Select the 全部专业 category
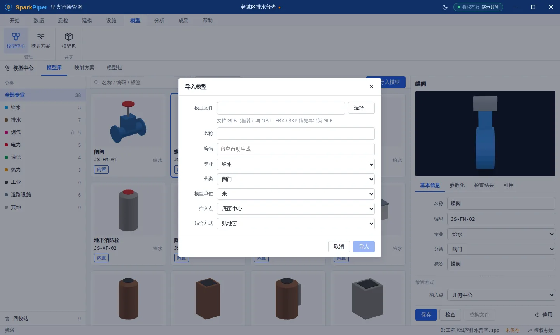The height and width of the screenshot is (335, 560). [x=43, y=95]
